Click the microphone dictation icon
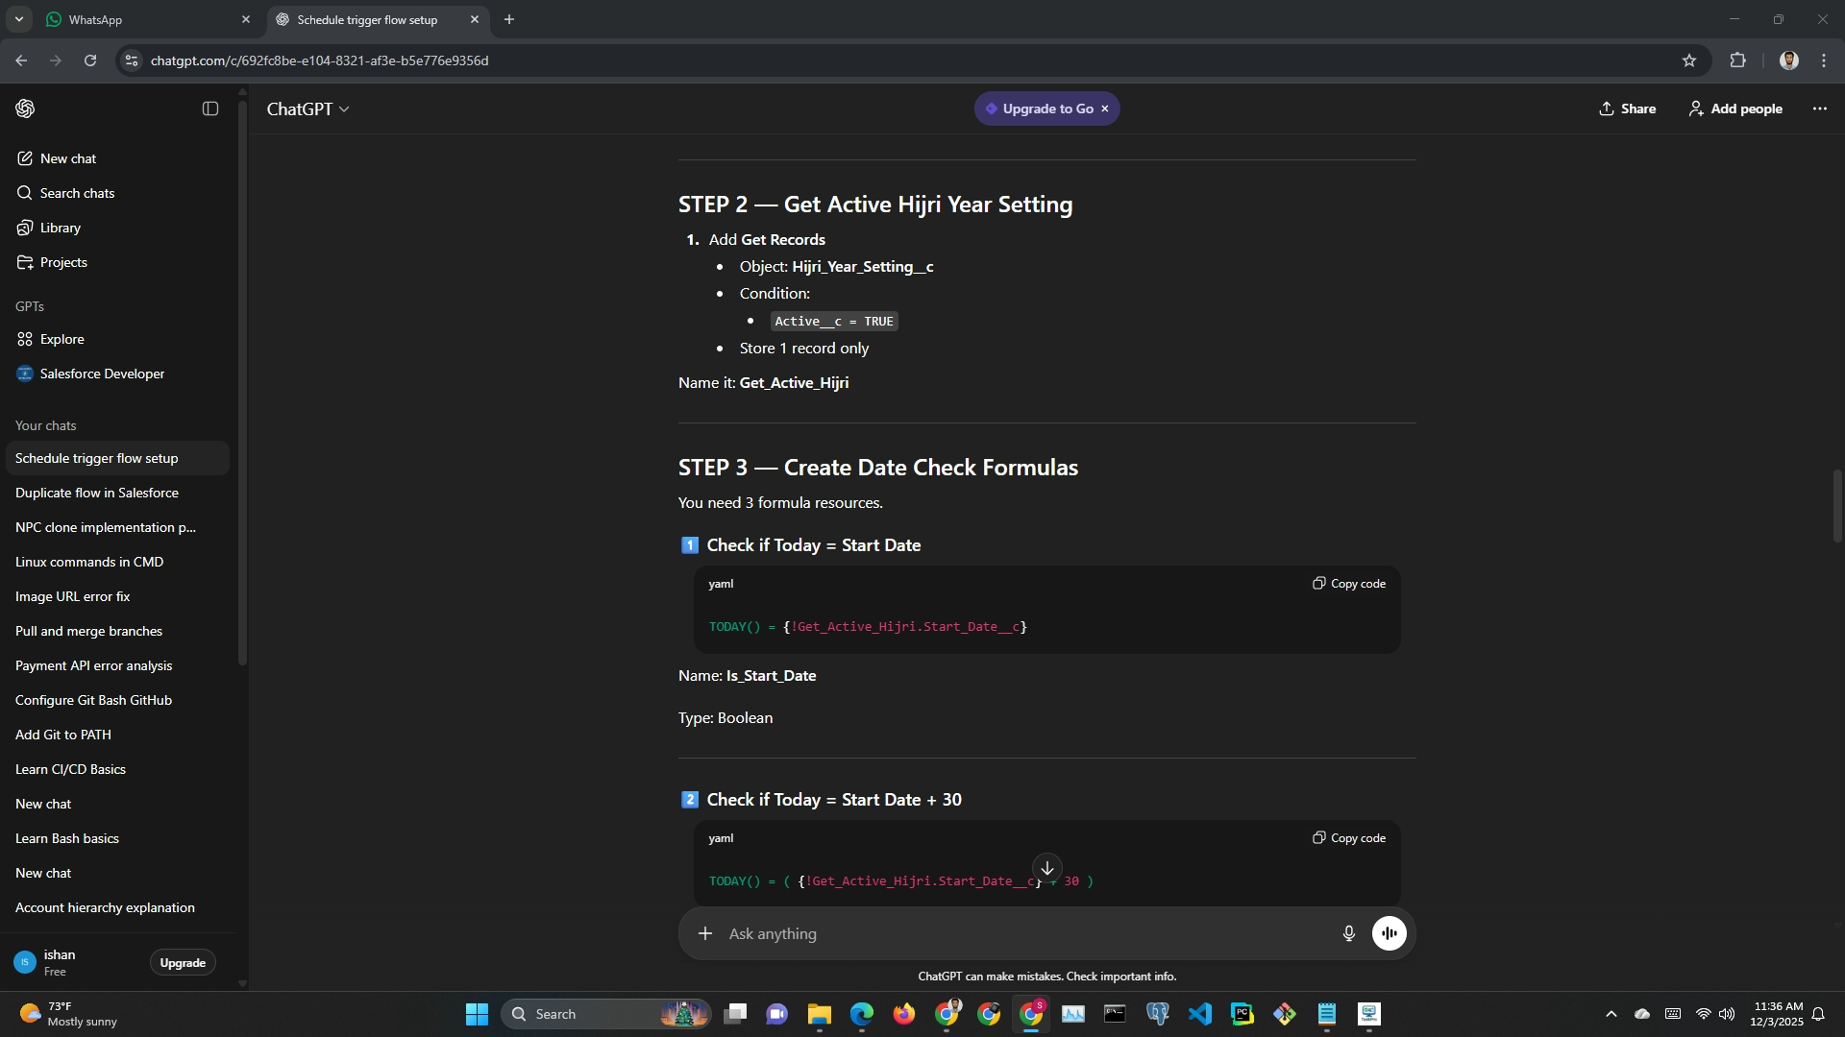The image size is (1845, 1037). pyautogui.click(x=1348, y=933)
